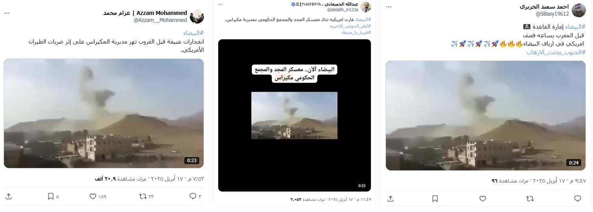Share the Azzam Mohammed tweet
The width and height of the screenshot is (593, 212).
coord(9,196)
